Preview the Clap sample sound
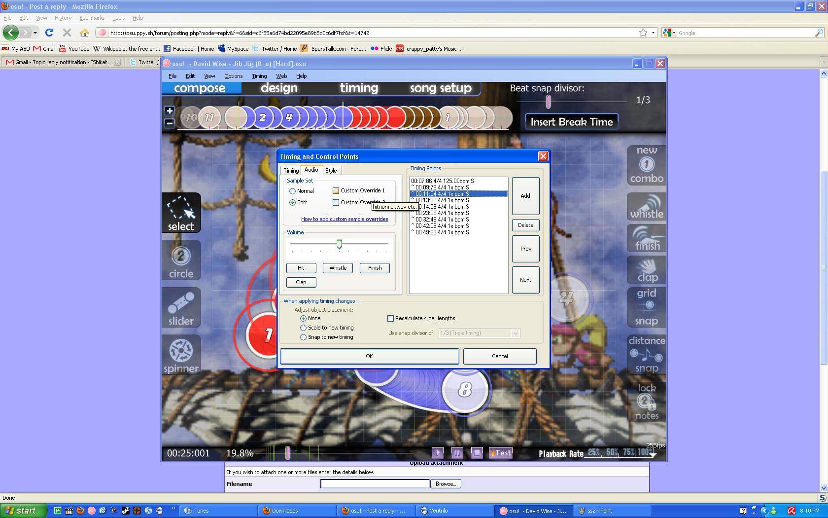 coord(301,282)
